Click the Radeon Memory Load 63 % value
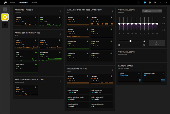 (x=42, y=54)
